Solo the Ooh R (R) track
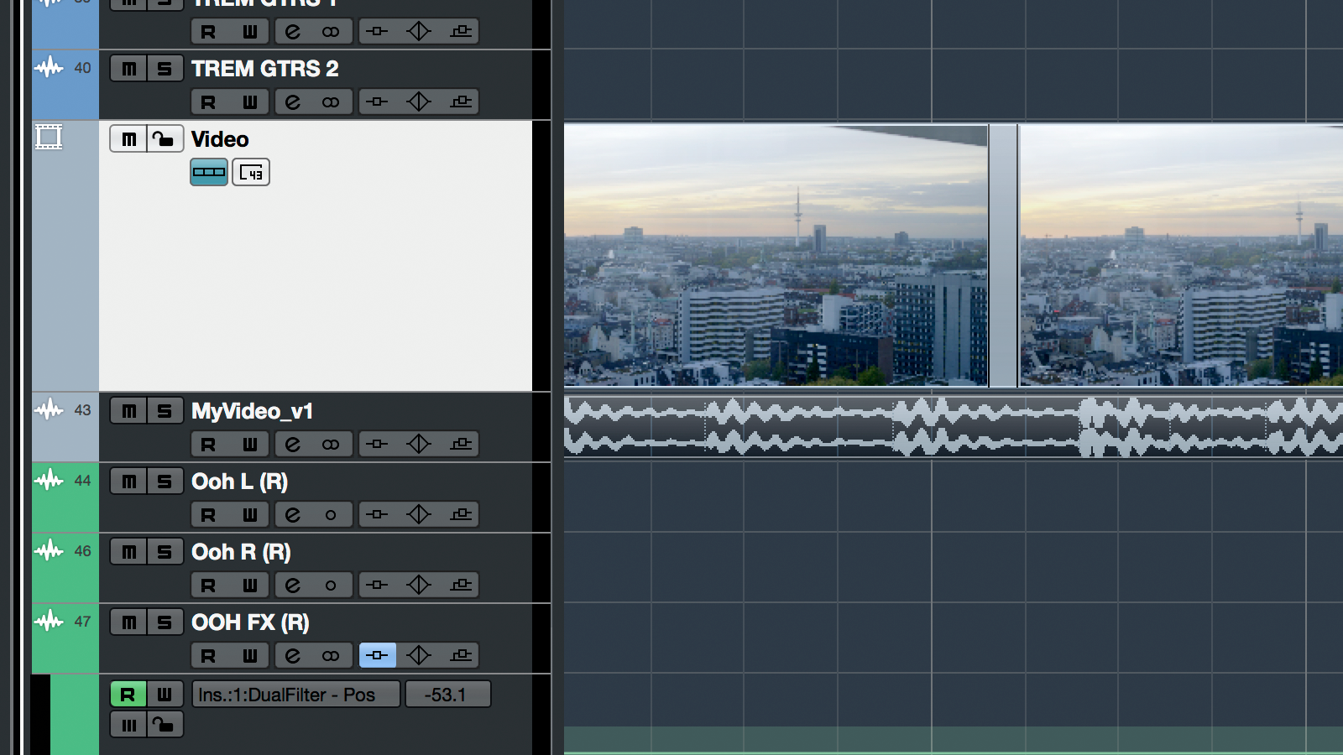Image resolution: width=1343 pixels, height=755 pixels. tap(165, 552)
